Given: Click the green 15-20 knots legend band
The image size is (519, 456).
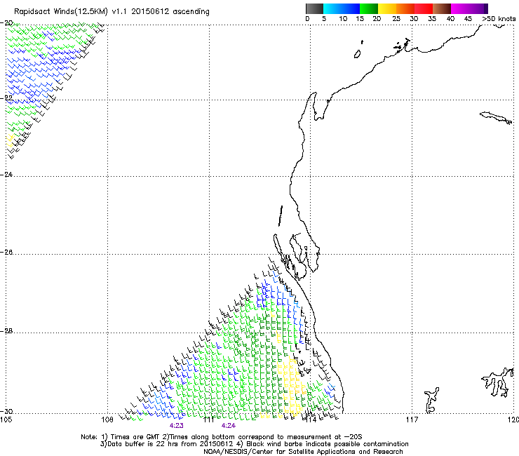Looking at the screenshot, I should tap(369, 8).
